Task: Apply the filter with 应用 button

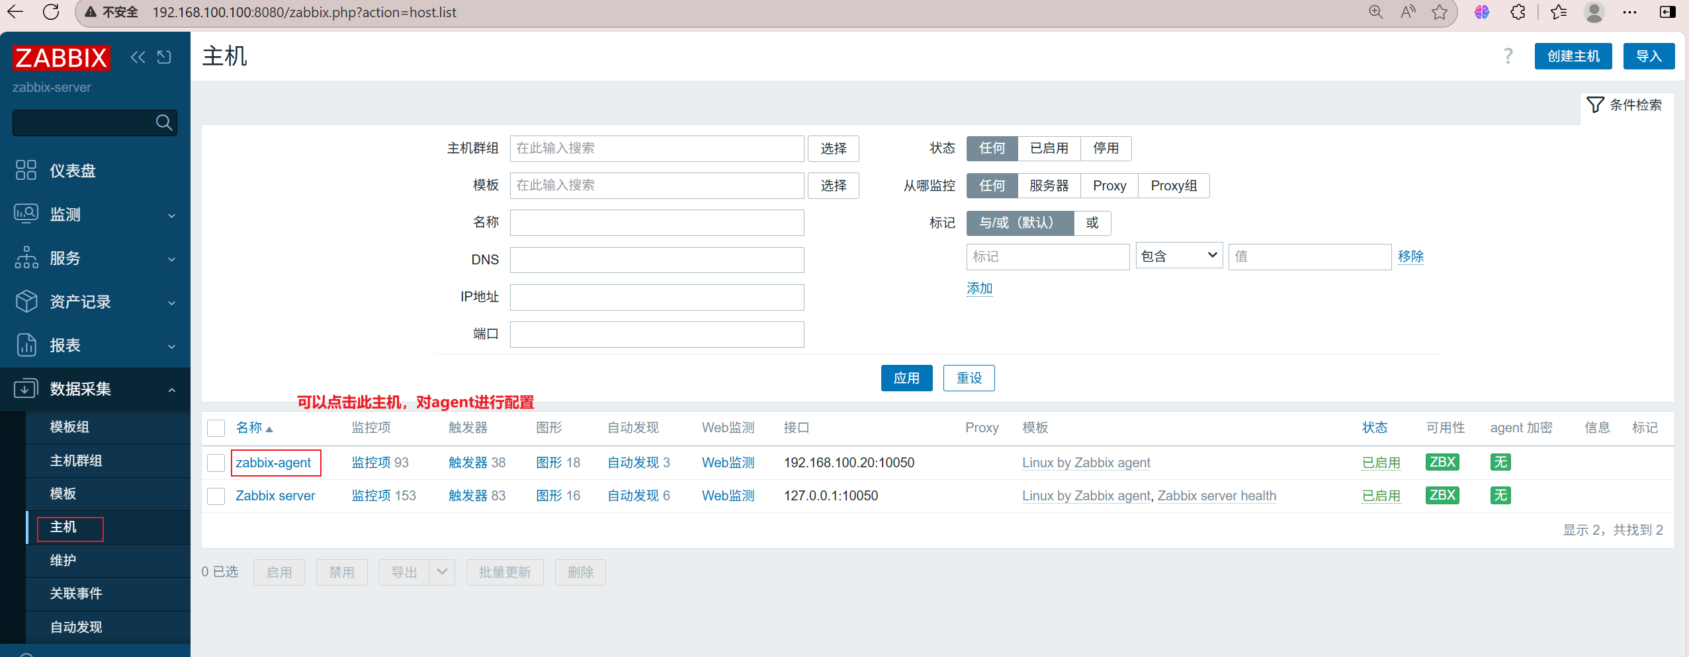Action: coord(906,378)
